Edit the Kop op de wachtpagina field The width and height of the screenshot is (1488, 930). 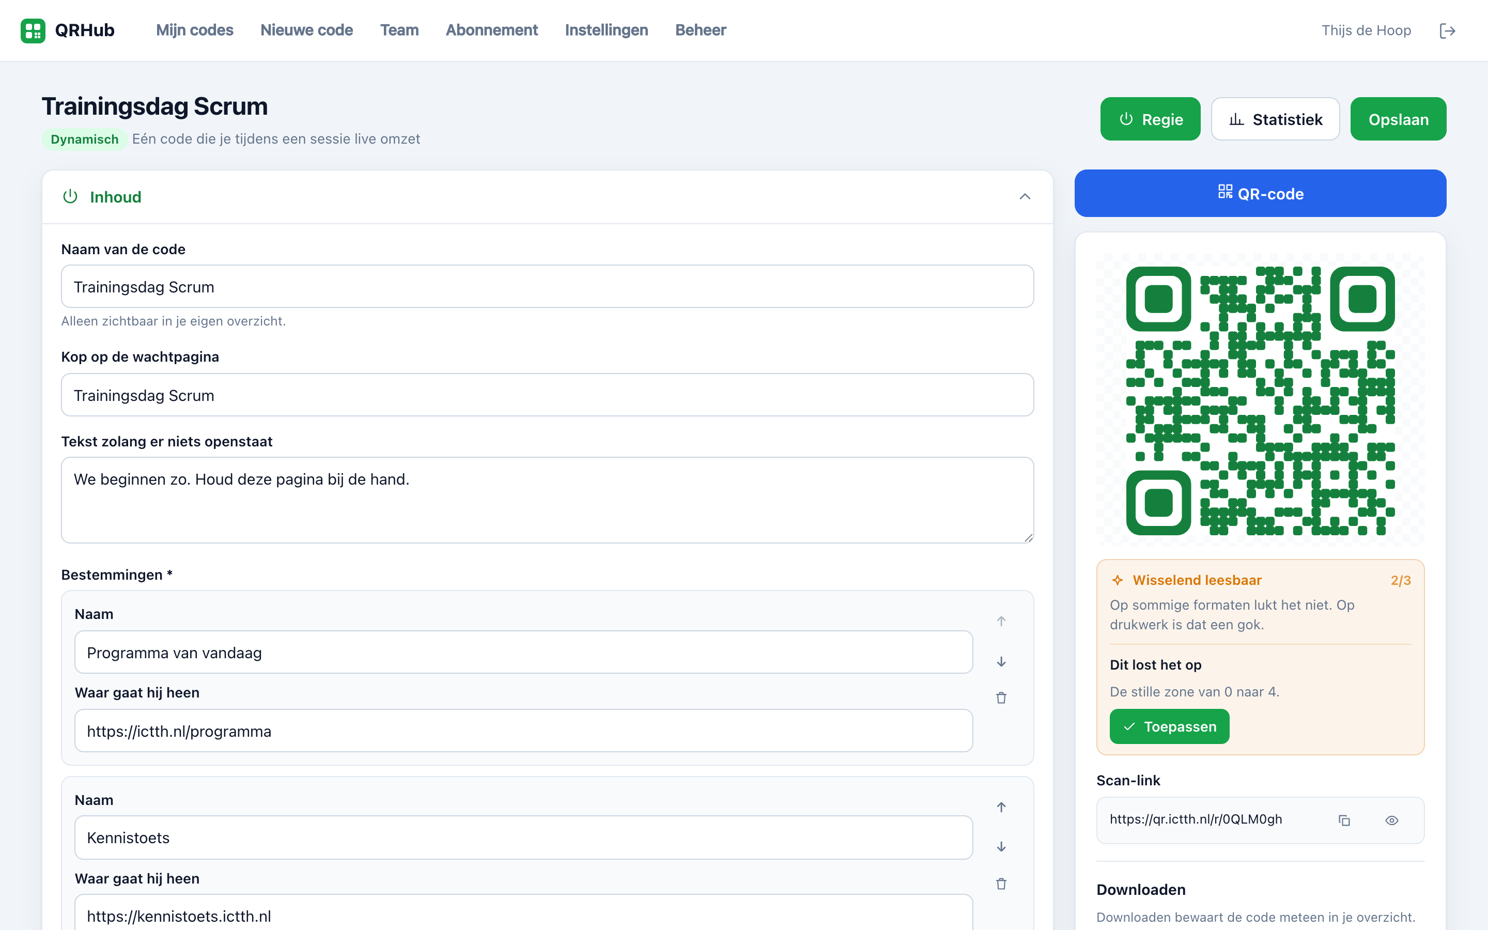click(547, 395)
